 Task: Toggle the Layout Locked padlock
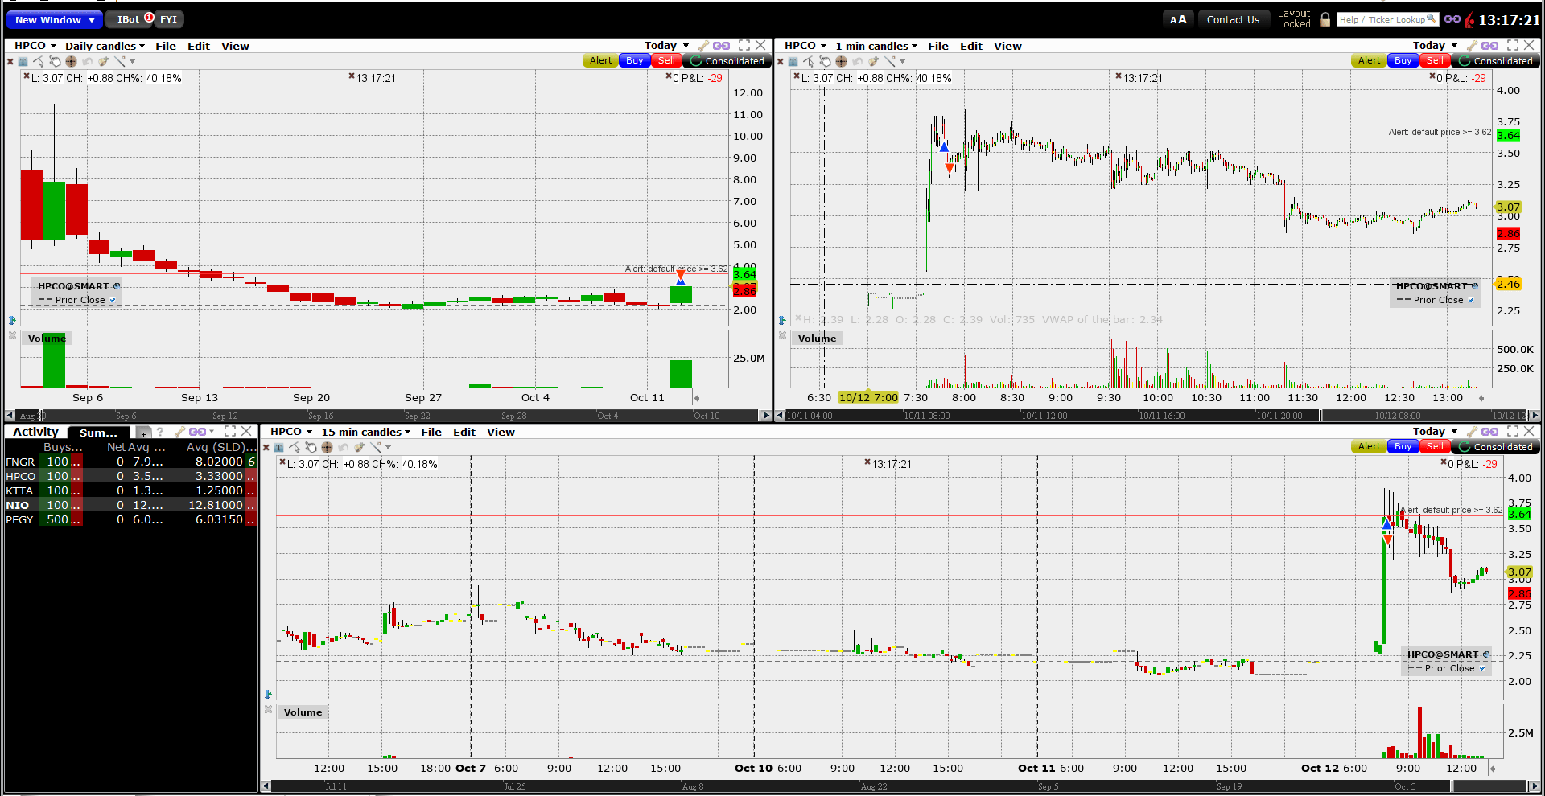[1325, 19]
